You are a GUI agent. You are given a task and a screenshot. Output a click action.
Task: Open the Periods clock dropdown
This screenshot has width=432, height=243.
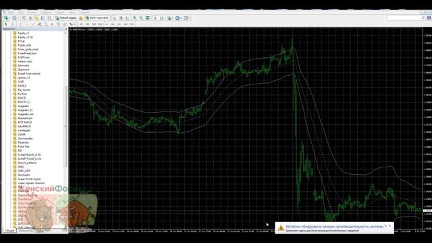point(178,18)
